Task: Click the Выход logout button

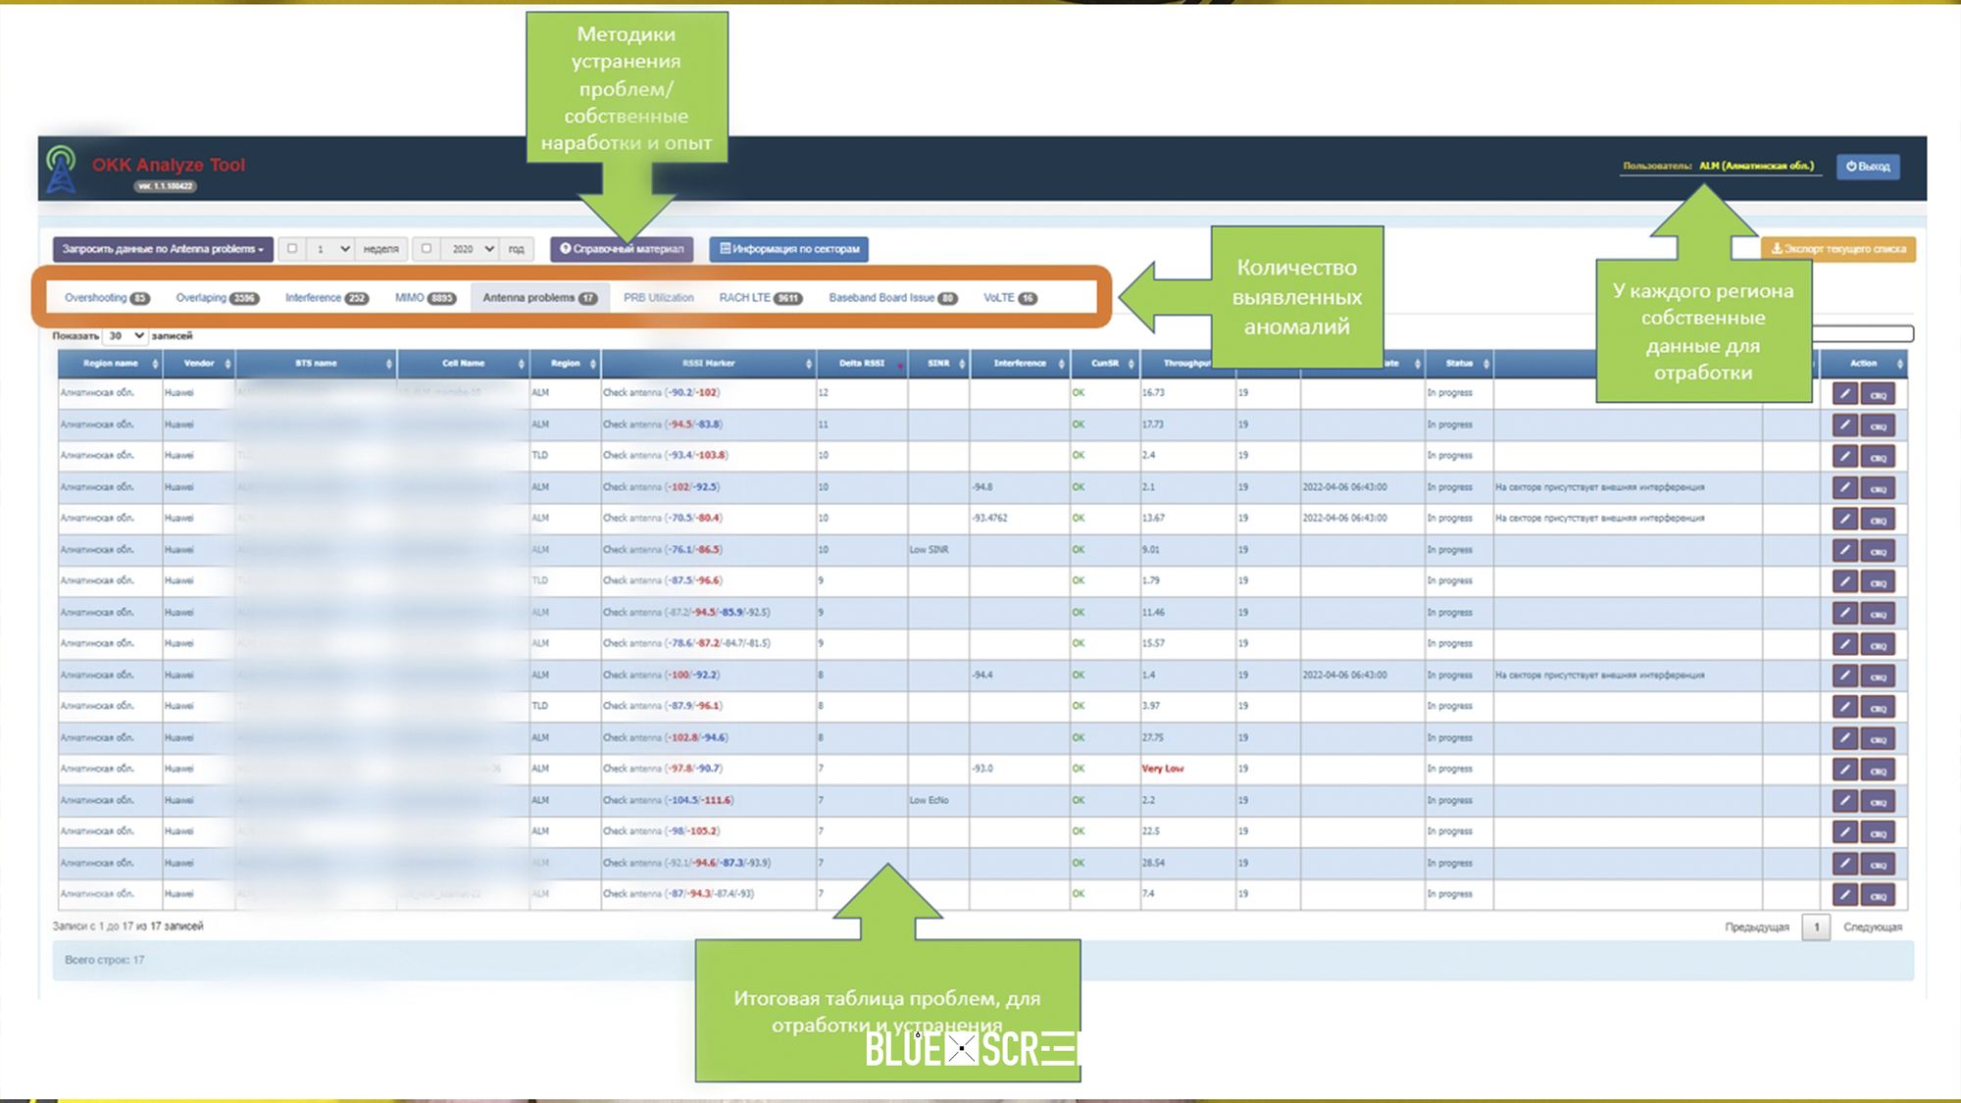Action: pyautogui.click(x=1868, y=167)
